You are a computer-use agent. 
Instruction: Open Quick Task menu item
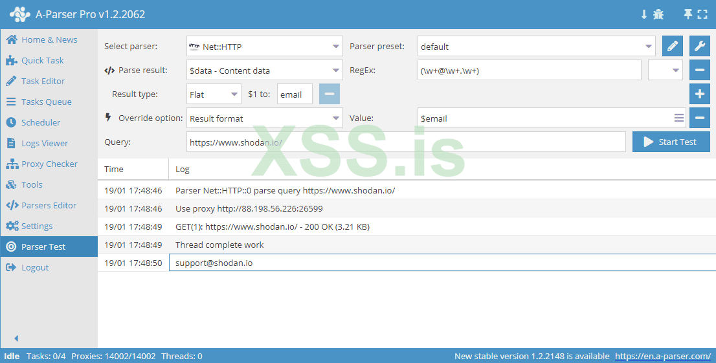[x=49, y=60]
